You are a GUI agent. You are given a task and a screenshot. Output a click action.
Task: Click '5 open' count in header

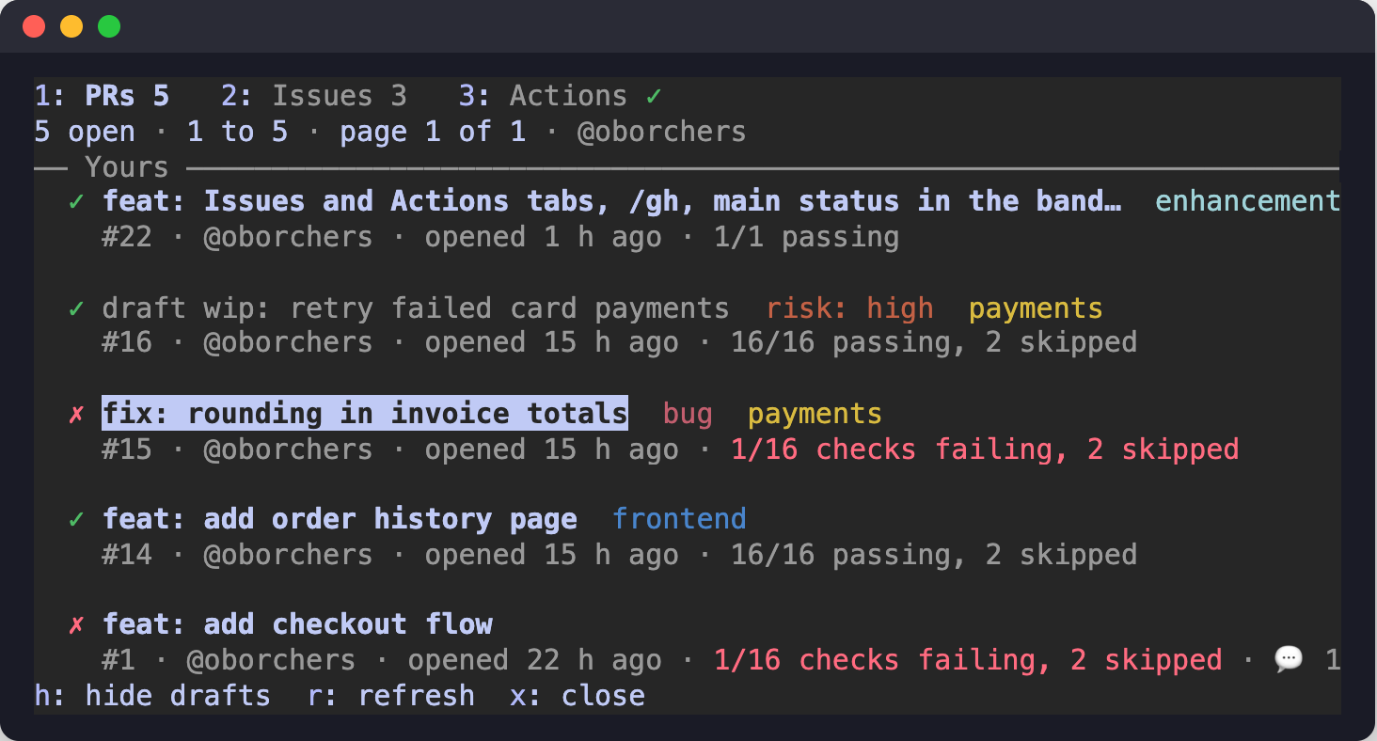coord(85,132)
